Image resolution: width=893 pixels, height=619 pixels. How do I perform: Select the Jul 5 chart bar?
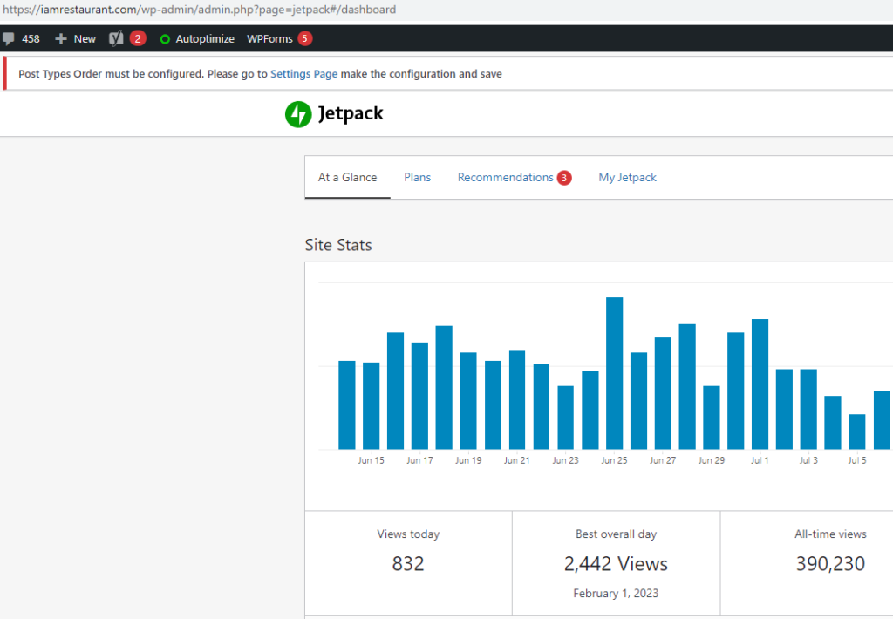pos(857,432)
